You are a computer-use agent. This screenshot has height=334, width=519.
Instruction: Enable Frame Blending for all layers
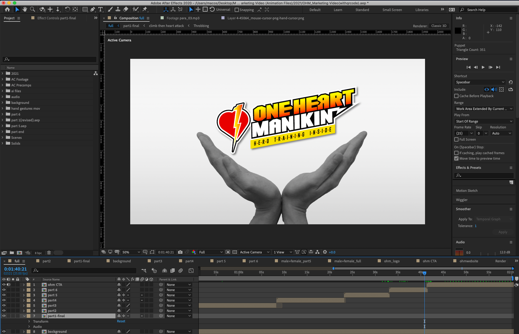point(173,271)
